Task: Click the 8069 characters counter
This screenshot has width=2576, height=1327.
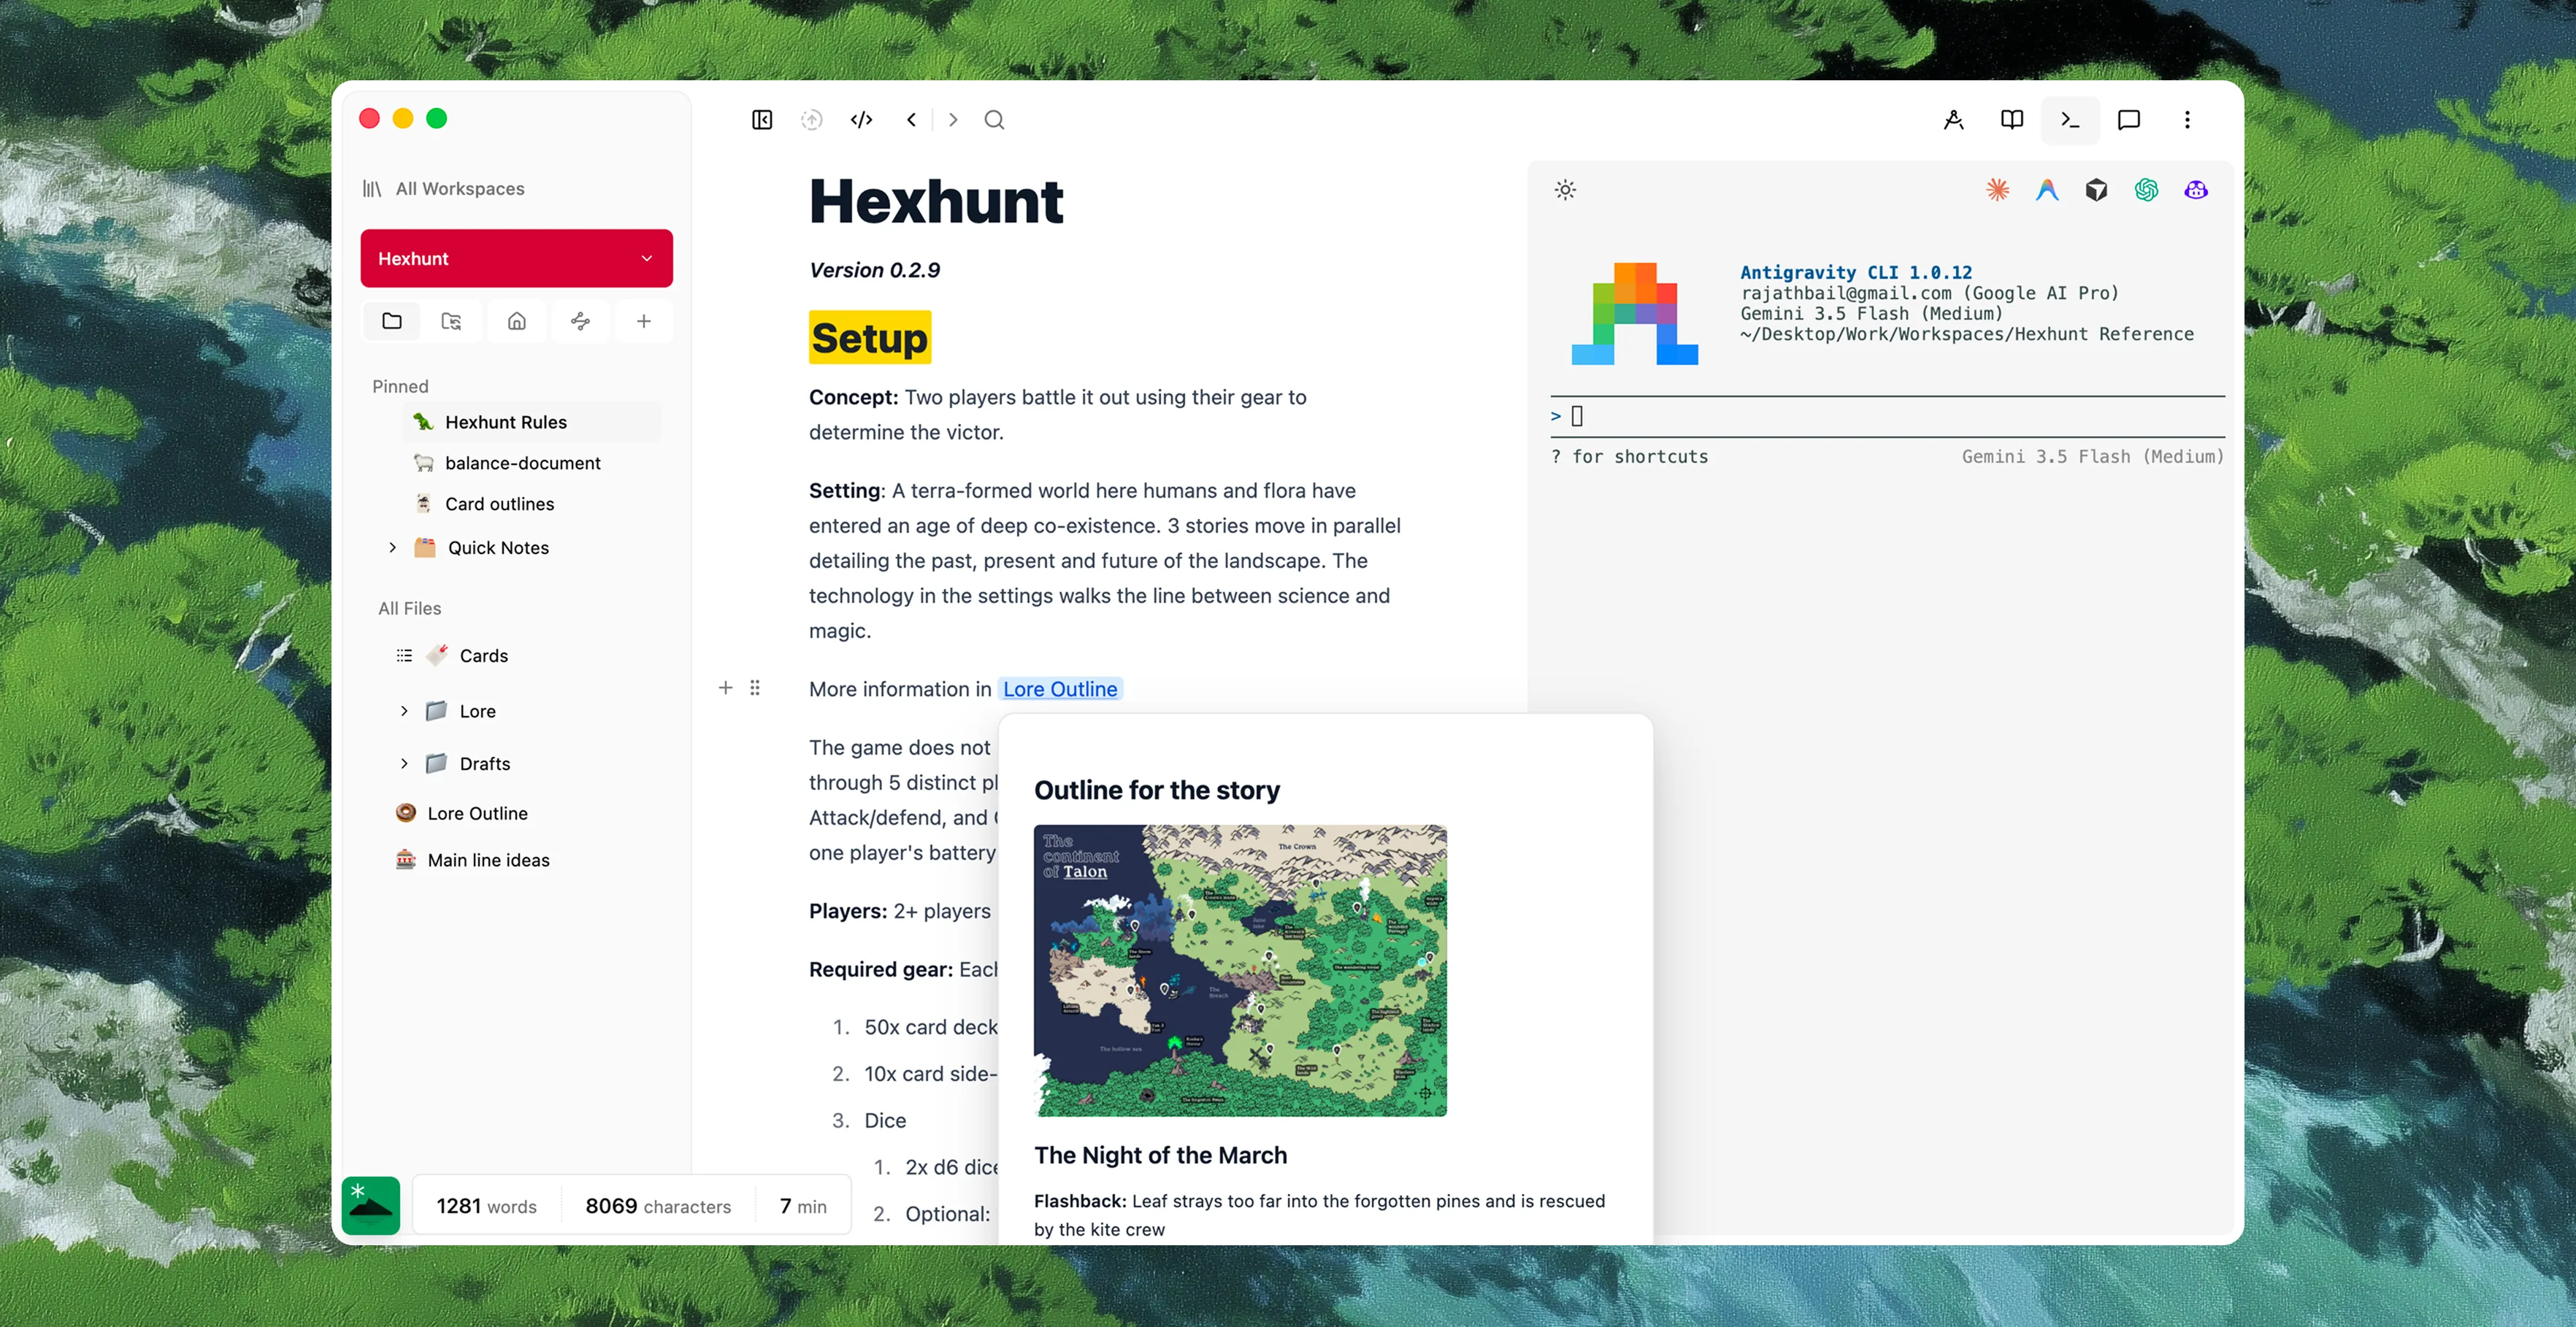Action: [658, 1207]
